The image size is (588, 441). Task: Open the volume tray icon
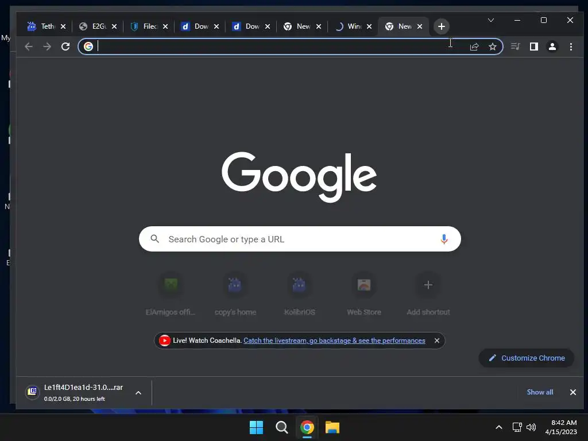click(x=531, y=427)
